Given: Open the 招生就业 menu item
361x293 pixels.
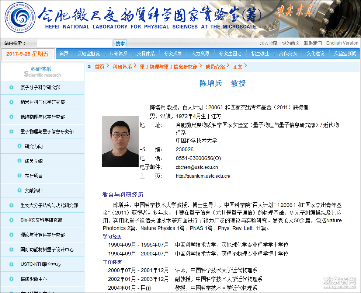Looking at the screenshot, I should 259,53.
